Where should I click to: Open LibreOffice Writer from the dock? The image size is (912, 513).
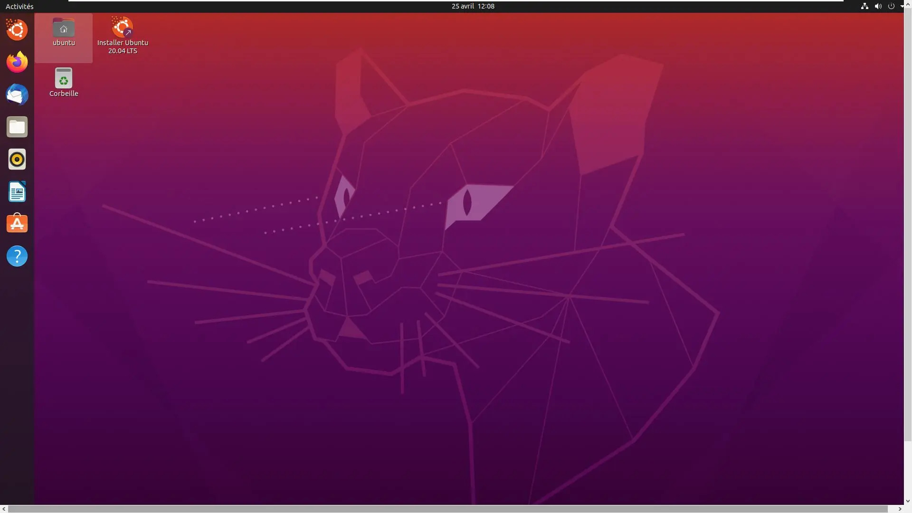pos(17,191)
